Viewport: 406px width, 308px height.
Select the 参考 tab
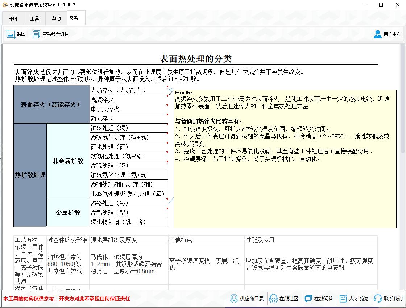click(x=74, y=18)
